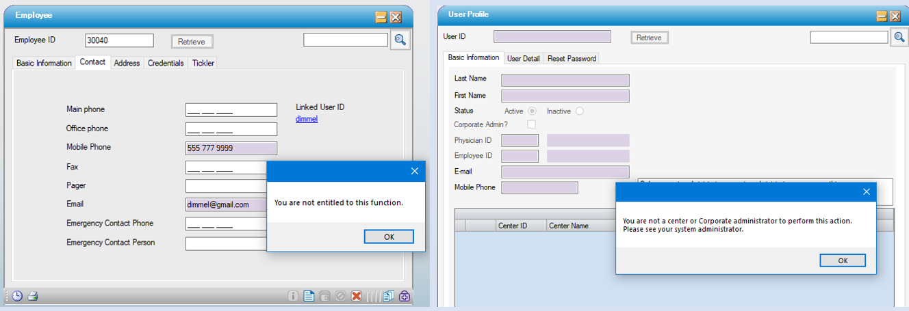Viewport: 909px width, 311px height.
Task: Click the purple plus add icon in toolbar
Action: click(x=405, y=296)
